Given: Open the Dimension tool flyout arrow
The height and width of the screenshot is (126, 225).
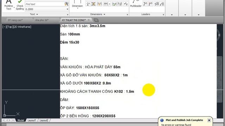Looking at the screenshot, I should point(77,8).
